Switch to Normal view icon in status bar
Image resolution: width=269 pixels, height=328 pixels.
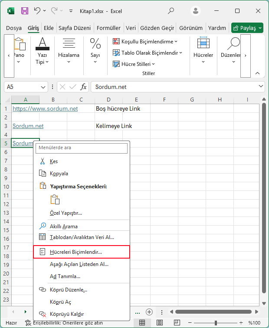[x=142, y=322]
